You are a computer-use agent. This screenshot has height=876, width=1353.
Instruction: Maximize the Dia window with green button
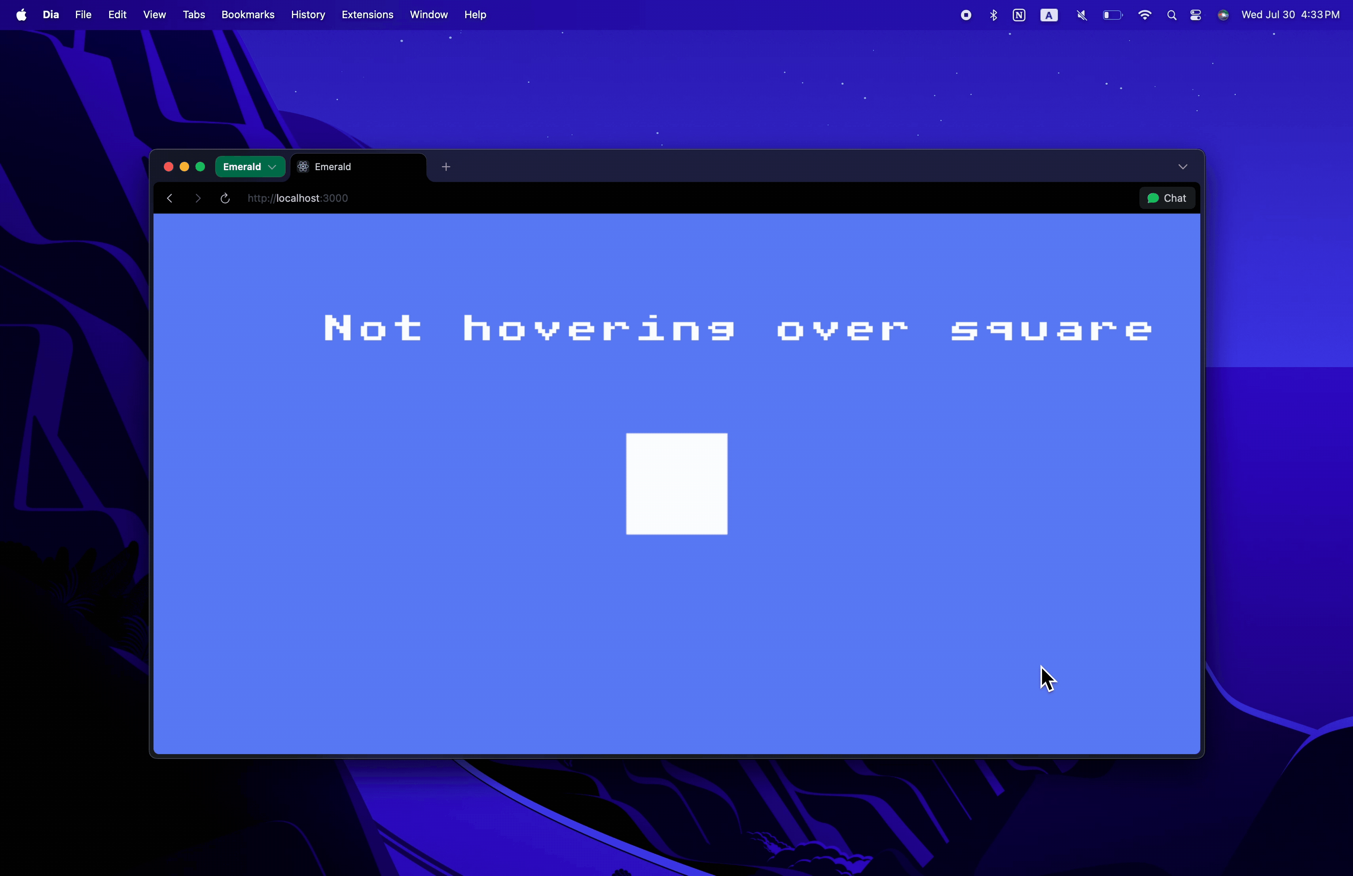click(200, 167)
